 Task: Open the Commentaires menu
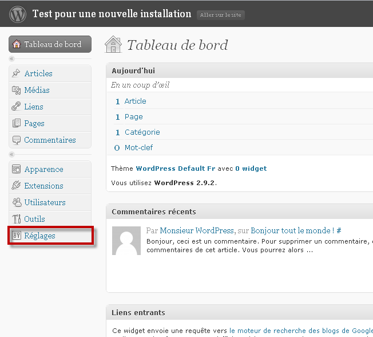[x=50, y=140]
